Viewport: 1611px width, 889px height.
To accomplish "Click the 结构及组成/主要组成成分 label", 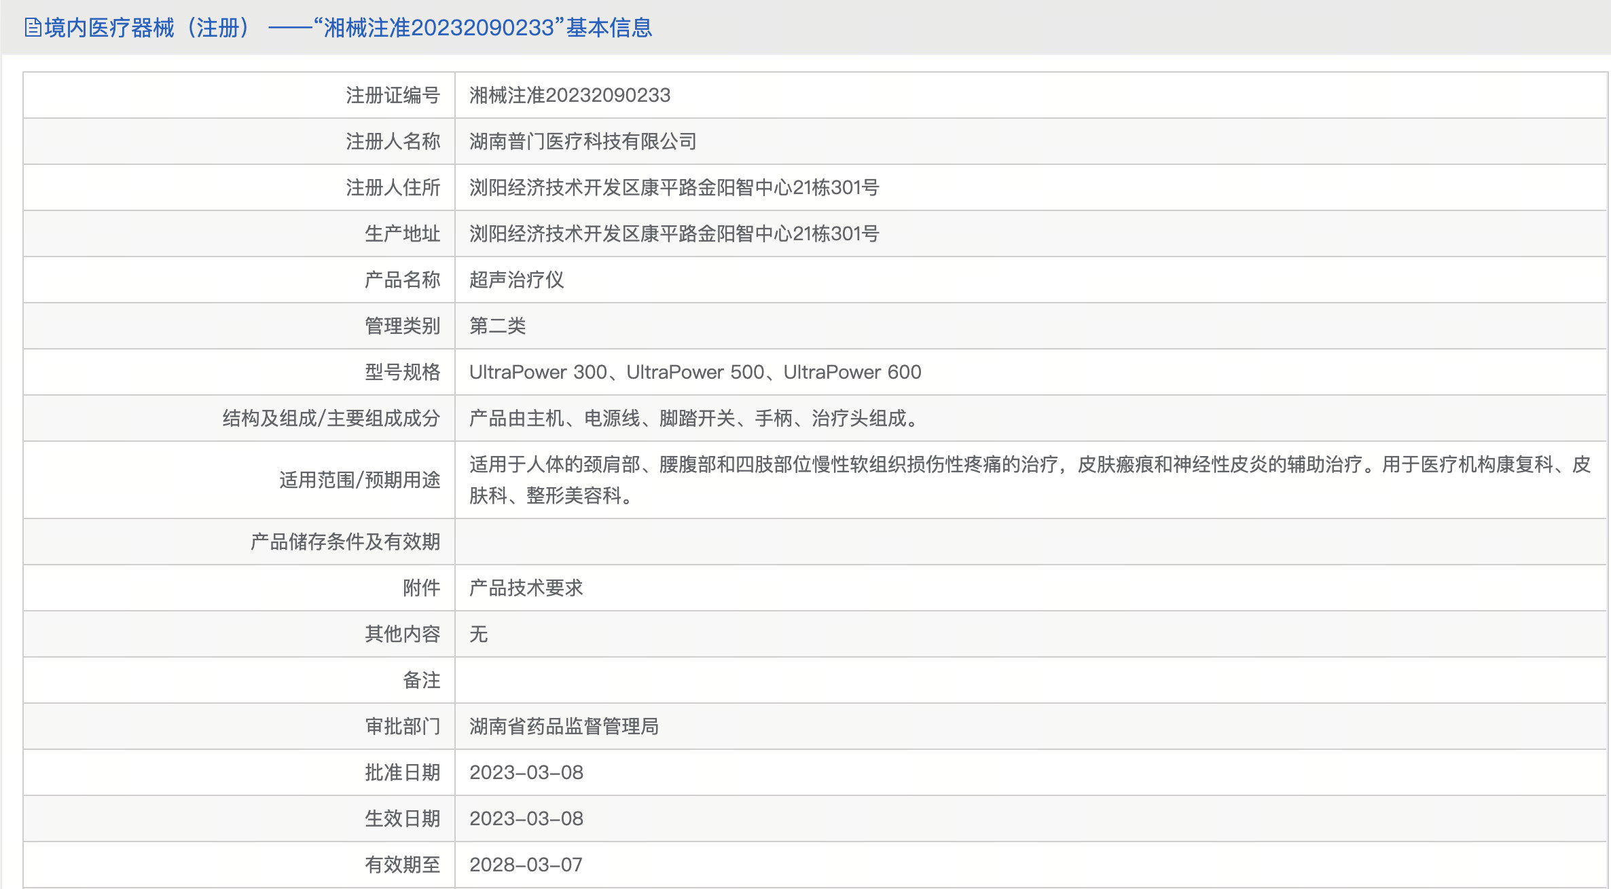I will (331, 418).
